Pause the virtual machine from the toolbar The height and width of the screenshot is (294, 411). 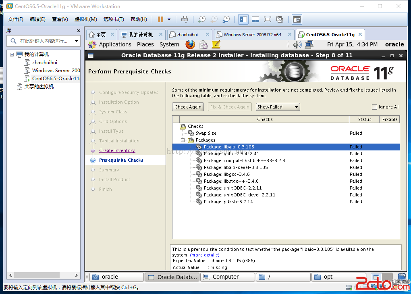[x=160, y=19]
